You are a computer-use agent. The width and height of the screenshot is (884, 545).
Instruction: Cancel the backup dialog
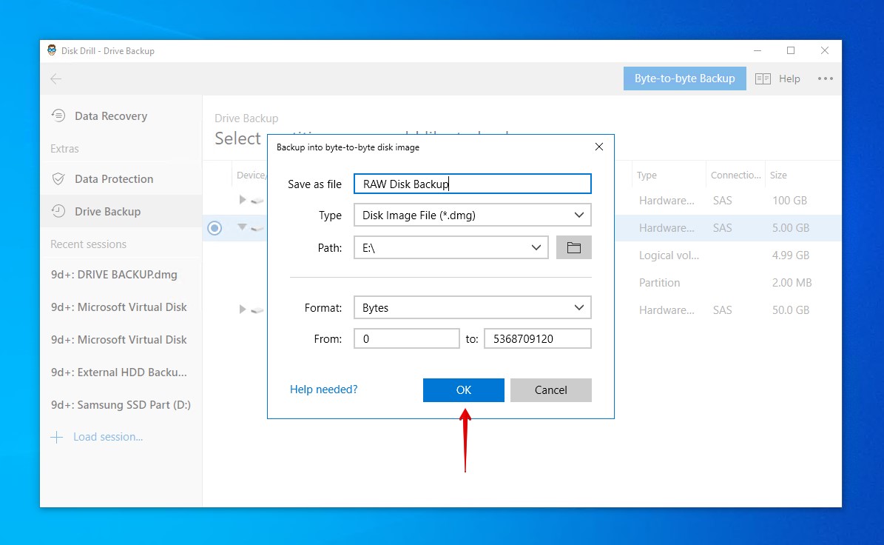pyautogui.click(x=551, y=389)
